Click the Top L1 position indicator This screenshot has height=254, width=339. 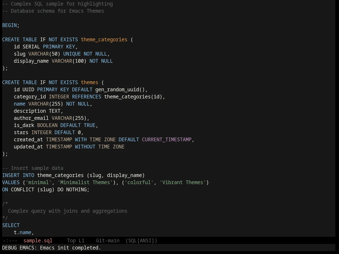[76, 241]
